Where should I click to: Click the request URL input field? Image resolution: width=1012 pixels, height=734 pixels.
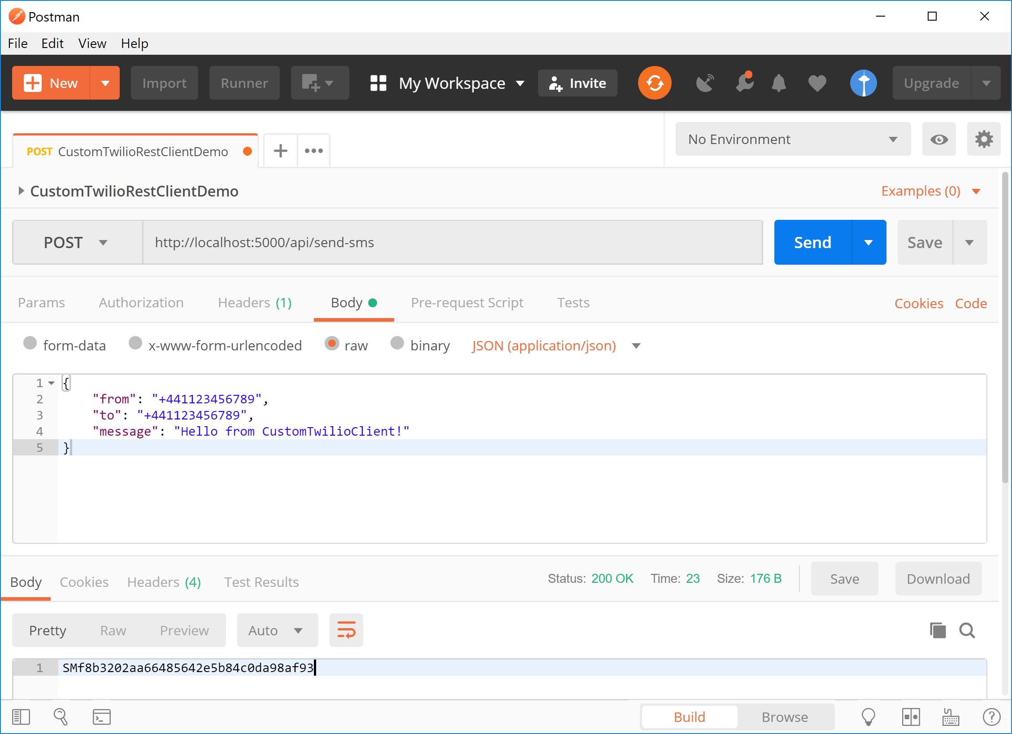452,242
